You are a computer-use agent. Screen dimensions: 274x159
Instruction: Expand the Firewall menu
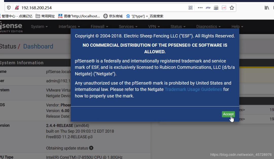[x=99, y=27]
